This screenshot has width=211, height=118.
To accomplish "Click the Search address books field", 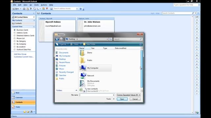I will [x=65, y=9].
